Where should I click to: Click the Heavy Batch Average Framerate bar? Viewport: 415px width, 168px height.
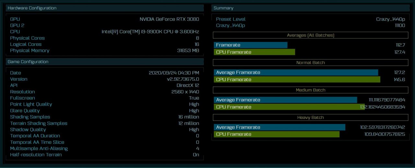click(x=279, y=127)
